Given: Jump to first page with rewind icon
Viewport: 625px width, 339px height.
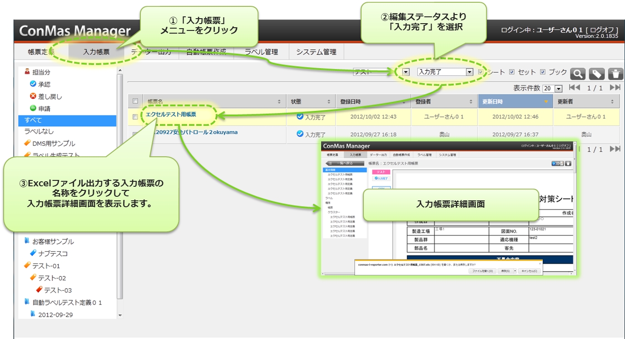Looking at the screenshot, I should pos(574,88).
